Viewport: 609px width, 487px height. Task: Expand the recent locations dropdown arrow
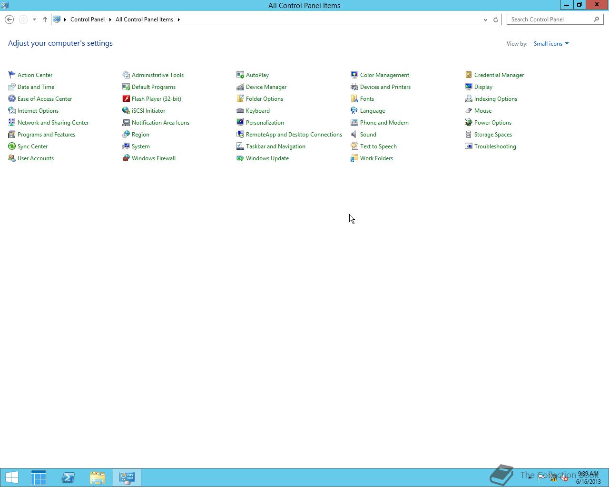34,19
